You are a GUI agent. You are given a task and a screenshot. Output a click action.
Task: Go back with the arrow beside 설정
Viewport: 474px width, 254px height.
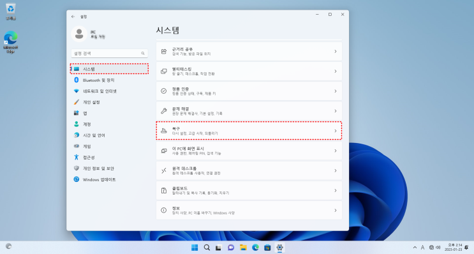point(73,17)
